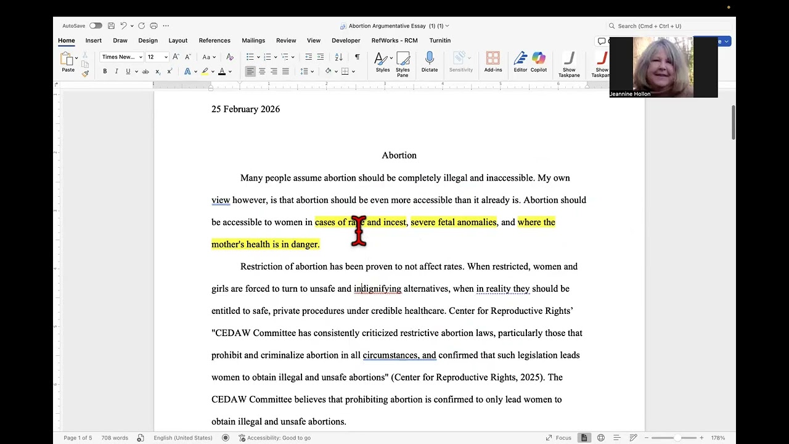The width and height of the screenshot is (789, 444).
Task: Open Accessibility: Good to go checker
Action: point(275,438)
